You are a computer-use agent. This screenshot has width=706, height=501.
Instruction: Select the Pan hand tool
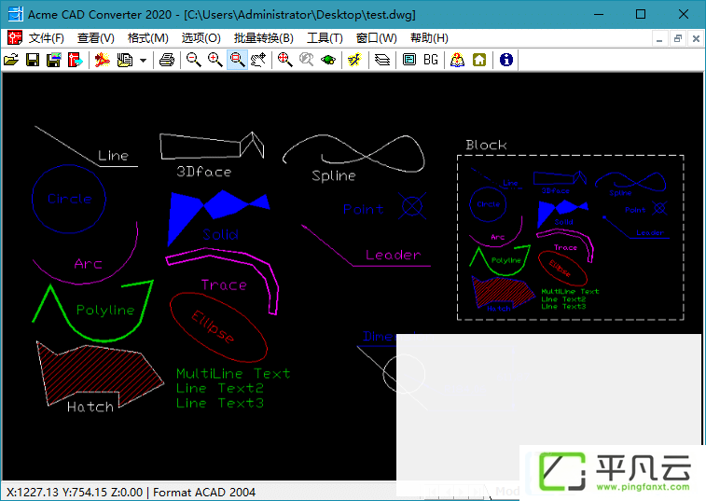point(258,60)
